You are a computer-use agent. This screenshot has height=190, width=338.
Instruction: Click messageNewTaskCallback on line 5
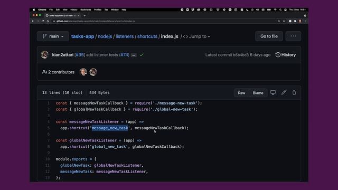tap(159, 128)
